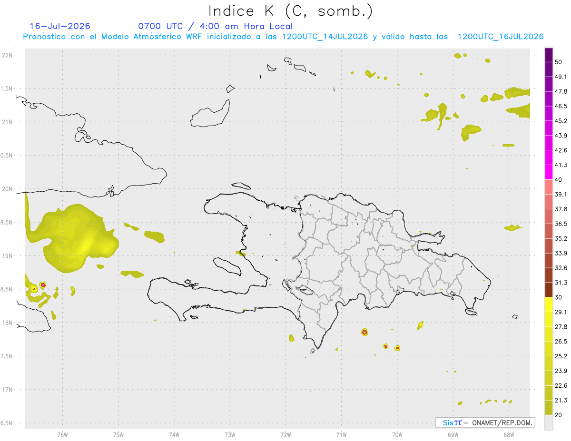Click the colorbar value "45.2"

coord(561,121)
